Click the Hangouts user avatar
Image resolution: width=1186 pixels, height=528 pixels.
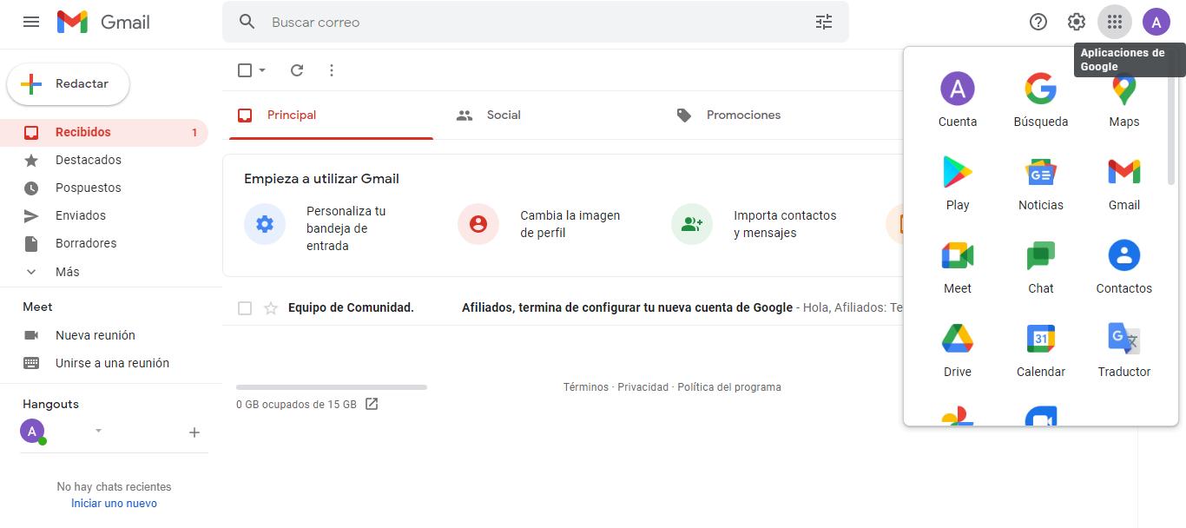pyautogui.click(x=32, y=431)
